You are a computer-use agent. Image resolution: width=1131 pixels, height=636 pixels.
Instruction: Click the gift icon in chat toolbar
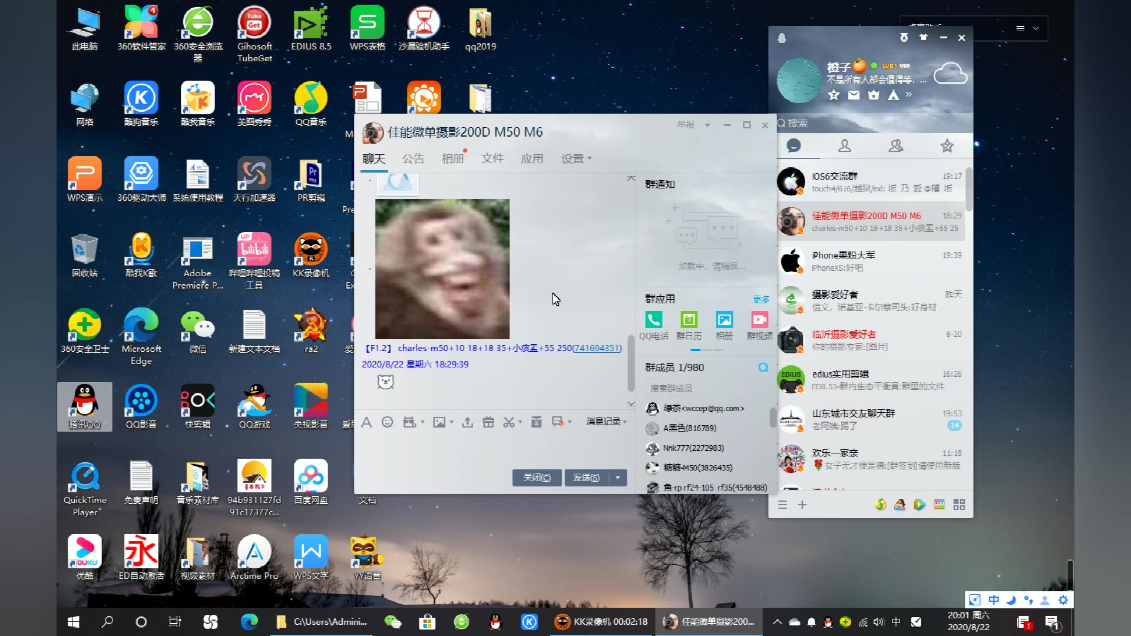[x=488, y=422]
